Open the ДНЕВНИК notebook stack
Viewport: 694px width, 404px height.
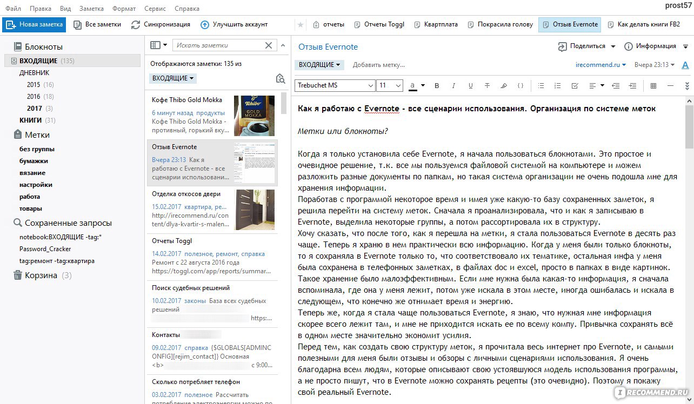tap(35, 73)
